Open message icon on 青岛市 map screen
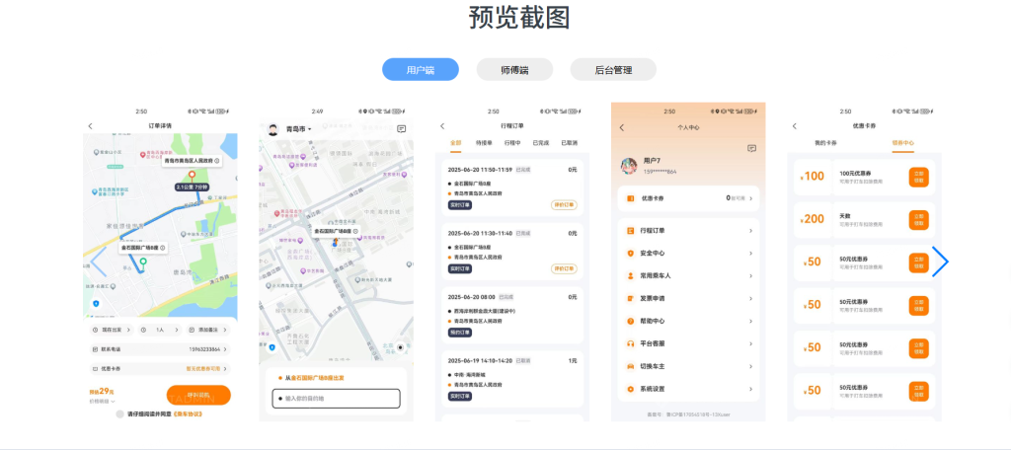 (401, 129)
